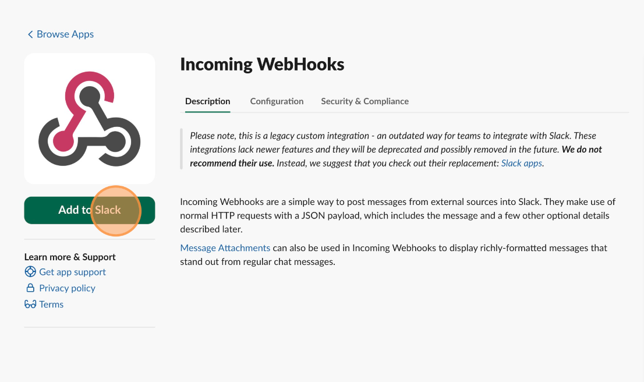
Task: Click the Incoming WebHooks logo image
Action: tap(90, 118)
